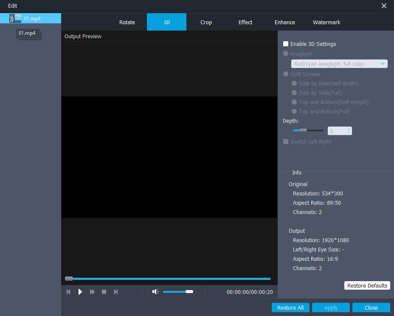Enable 3D Settings checkbox
The image size is (394, 316).
pyautogui.click(x=286, y=44)
